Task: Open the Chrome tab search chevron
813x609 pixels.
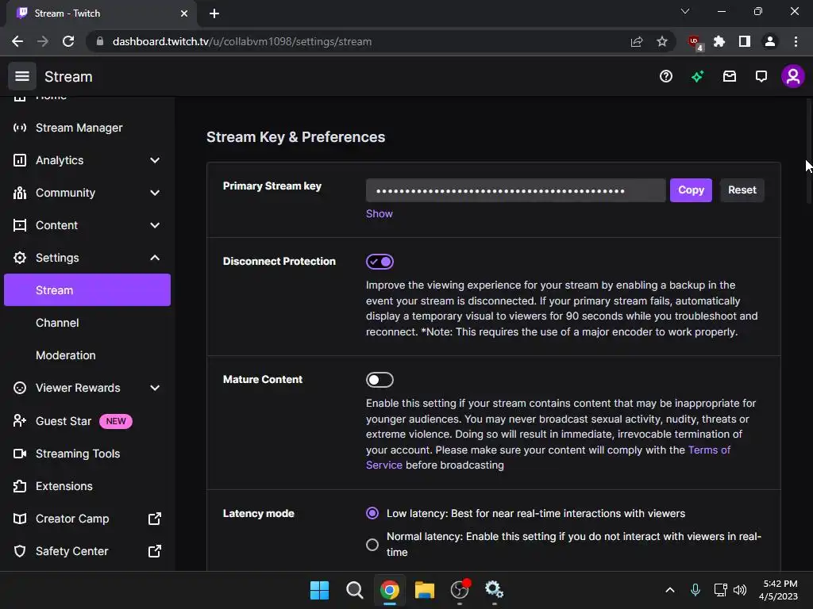Action: (x=685, y=11)
